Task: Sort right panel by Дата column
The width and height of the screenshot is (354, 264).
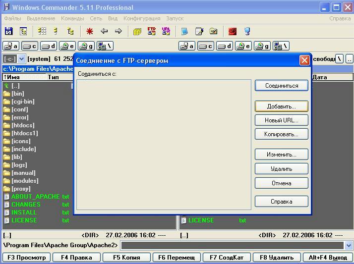Action: point(332,77)
